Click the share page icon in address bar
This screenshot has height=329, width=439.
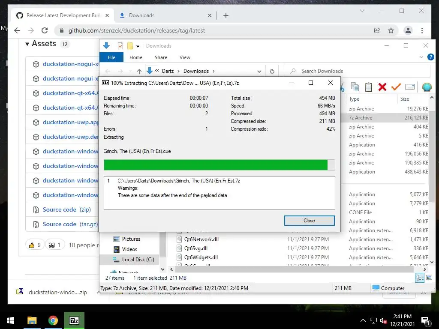click(377, 30)
